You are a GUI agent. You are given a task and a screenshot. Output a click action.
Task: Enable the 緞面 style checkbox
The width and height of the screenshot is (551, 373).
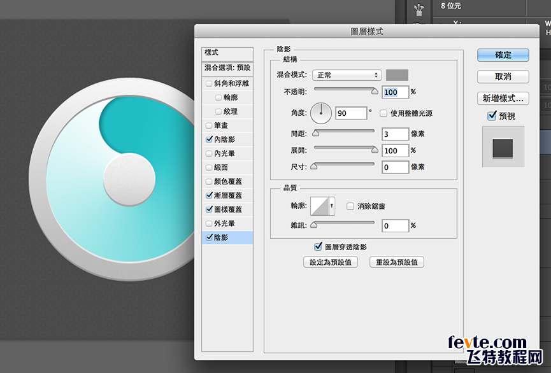tap(209, 167)
